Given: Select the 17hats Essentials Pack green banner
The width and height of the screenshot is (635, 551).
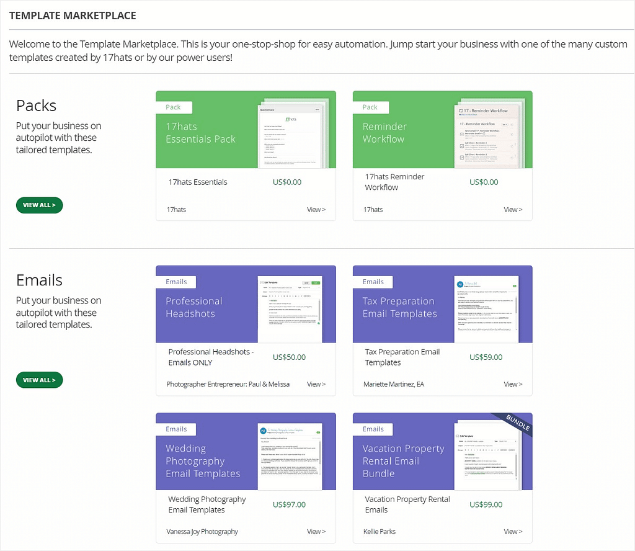Looking at the screenshot, I should pyautogui.click(x=246, y=130).
